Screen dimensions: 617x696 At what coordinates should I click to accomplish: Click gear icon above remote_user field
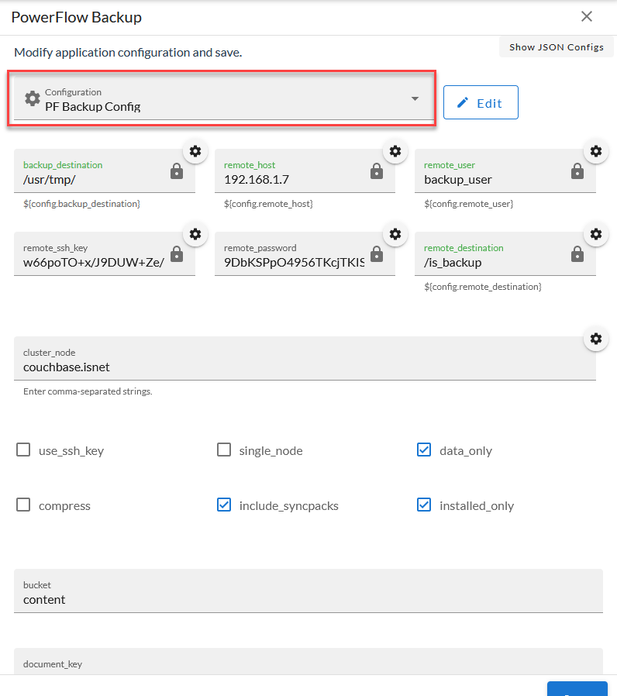(596, 151)
